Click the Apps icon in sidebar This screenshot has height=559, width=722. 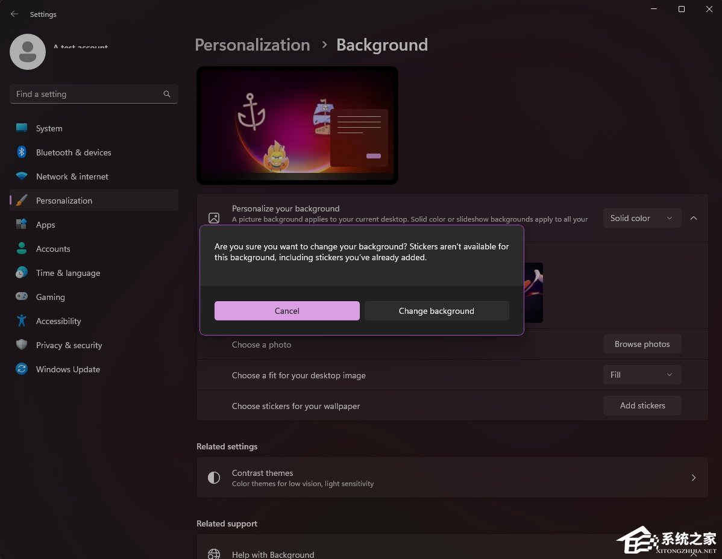coord(22,224)
